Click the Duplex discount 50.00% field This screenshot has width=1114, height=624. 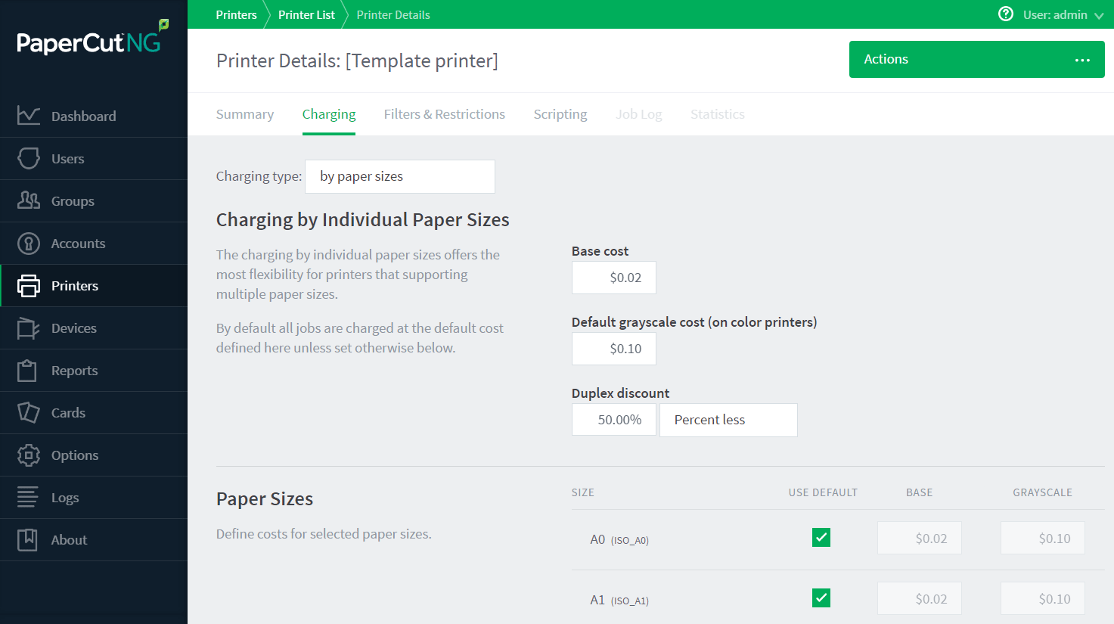click(x=614, y=420)
